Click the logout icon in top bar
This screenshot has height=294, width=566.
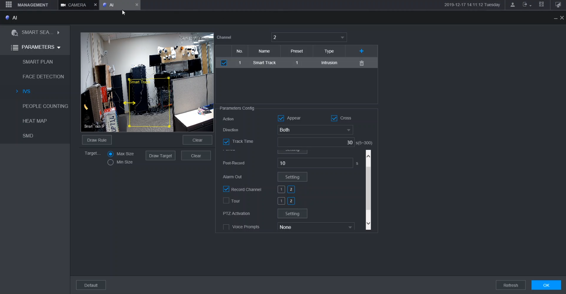coord(525,5)
